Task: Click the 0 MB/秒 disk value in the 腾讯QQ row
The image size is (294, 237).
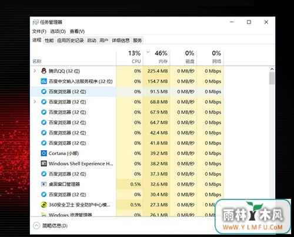Action: tap(186, 71)
